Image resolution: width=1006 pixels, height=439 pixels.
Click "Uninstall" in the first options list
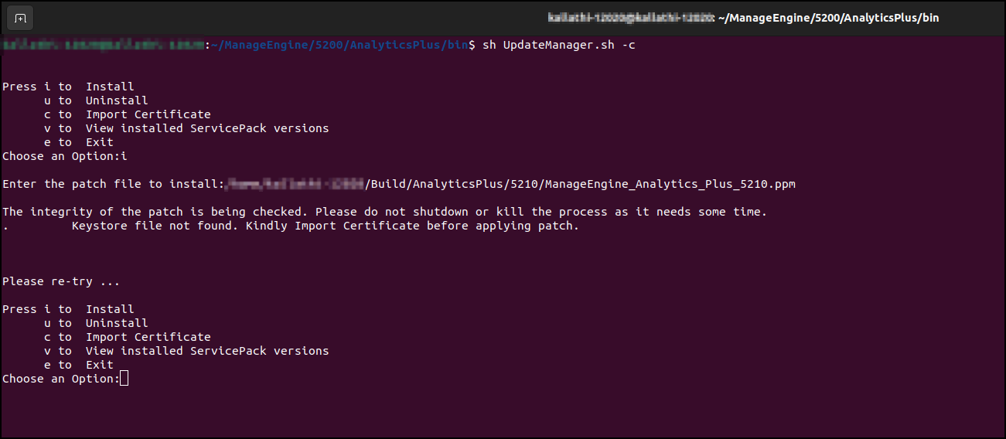[117, 100]
